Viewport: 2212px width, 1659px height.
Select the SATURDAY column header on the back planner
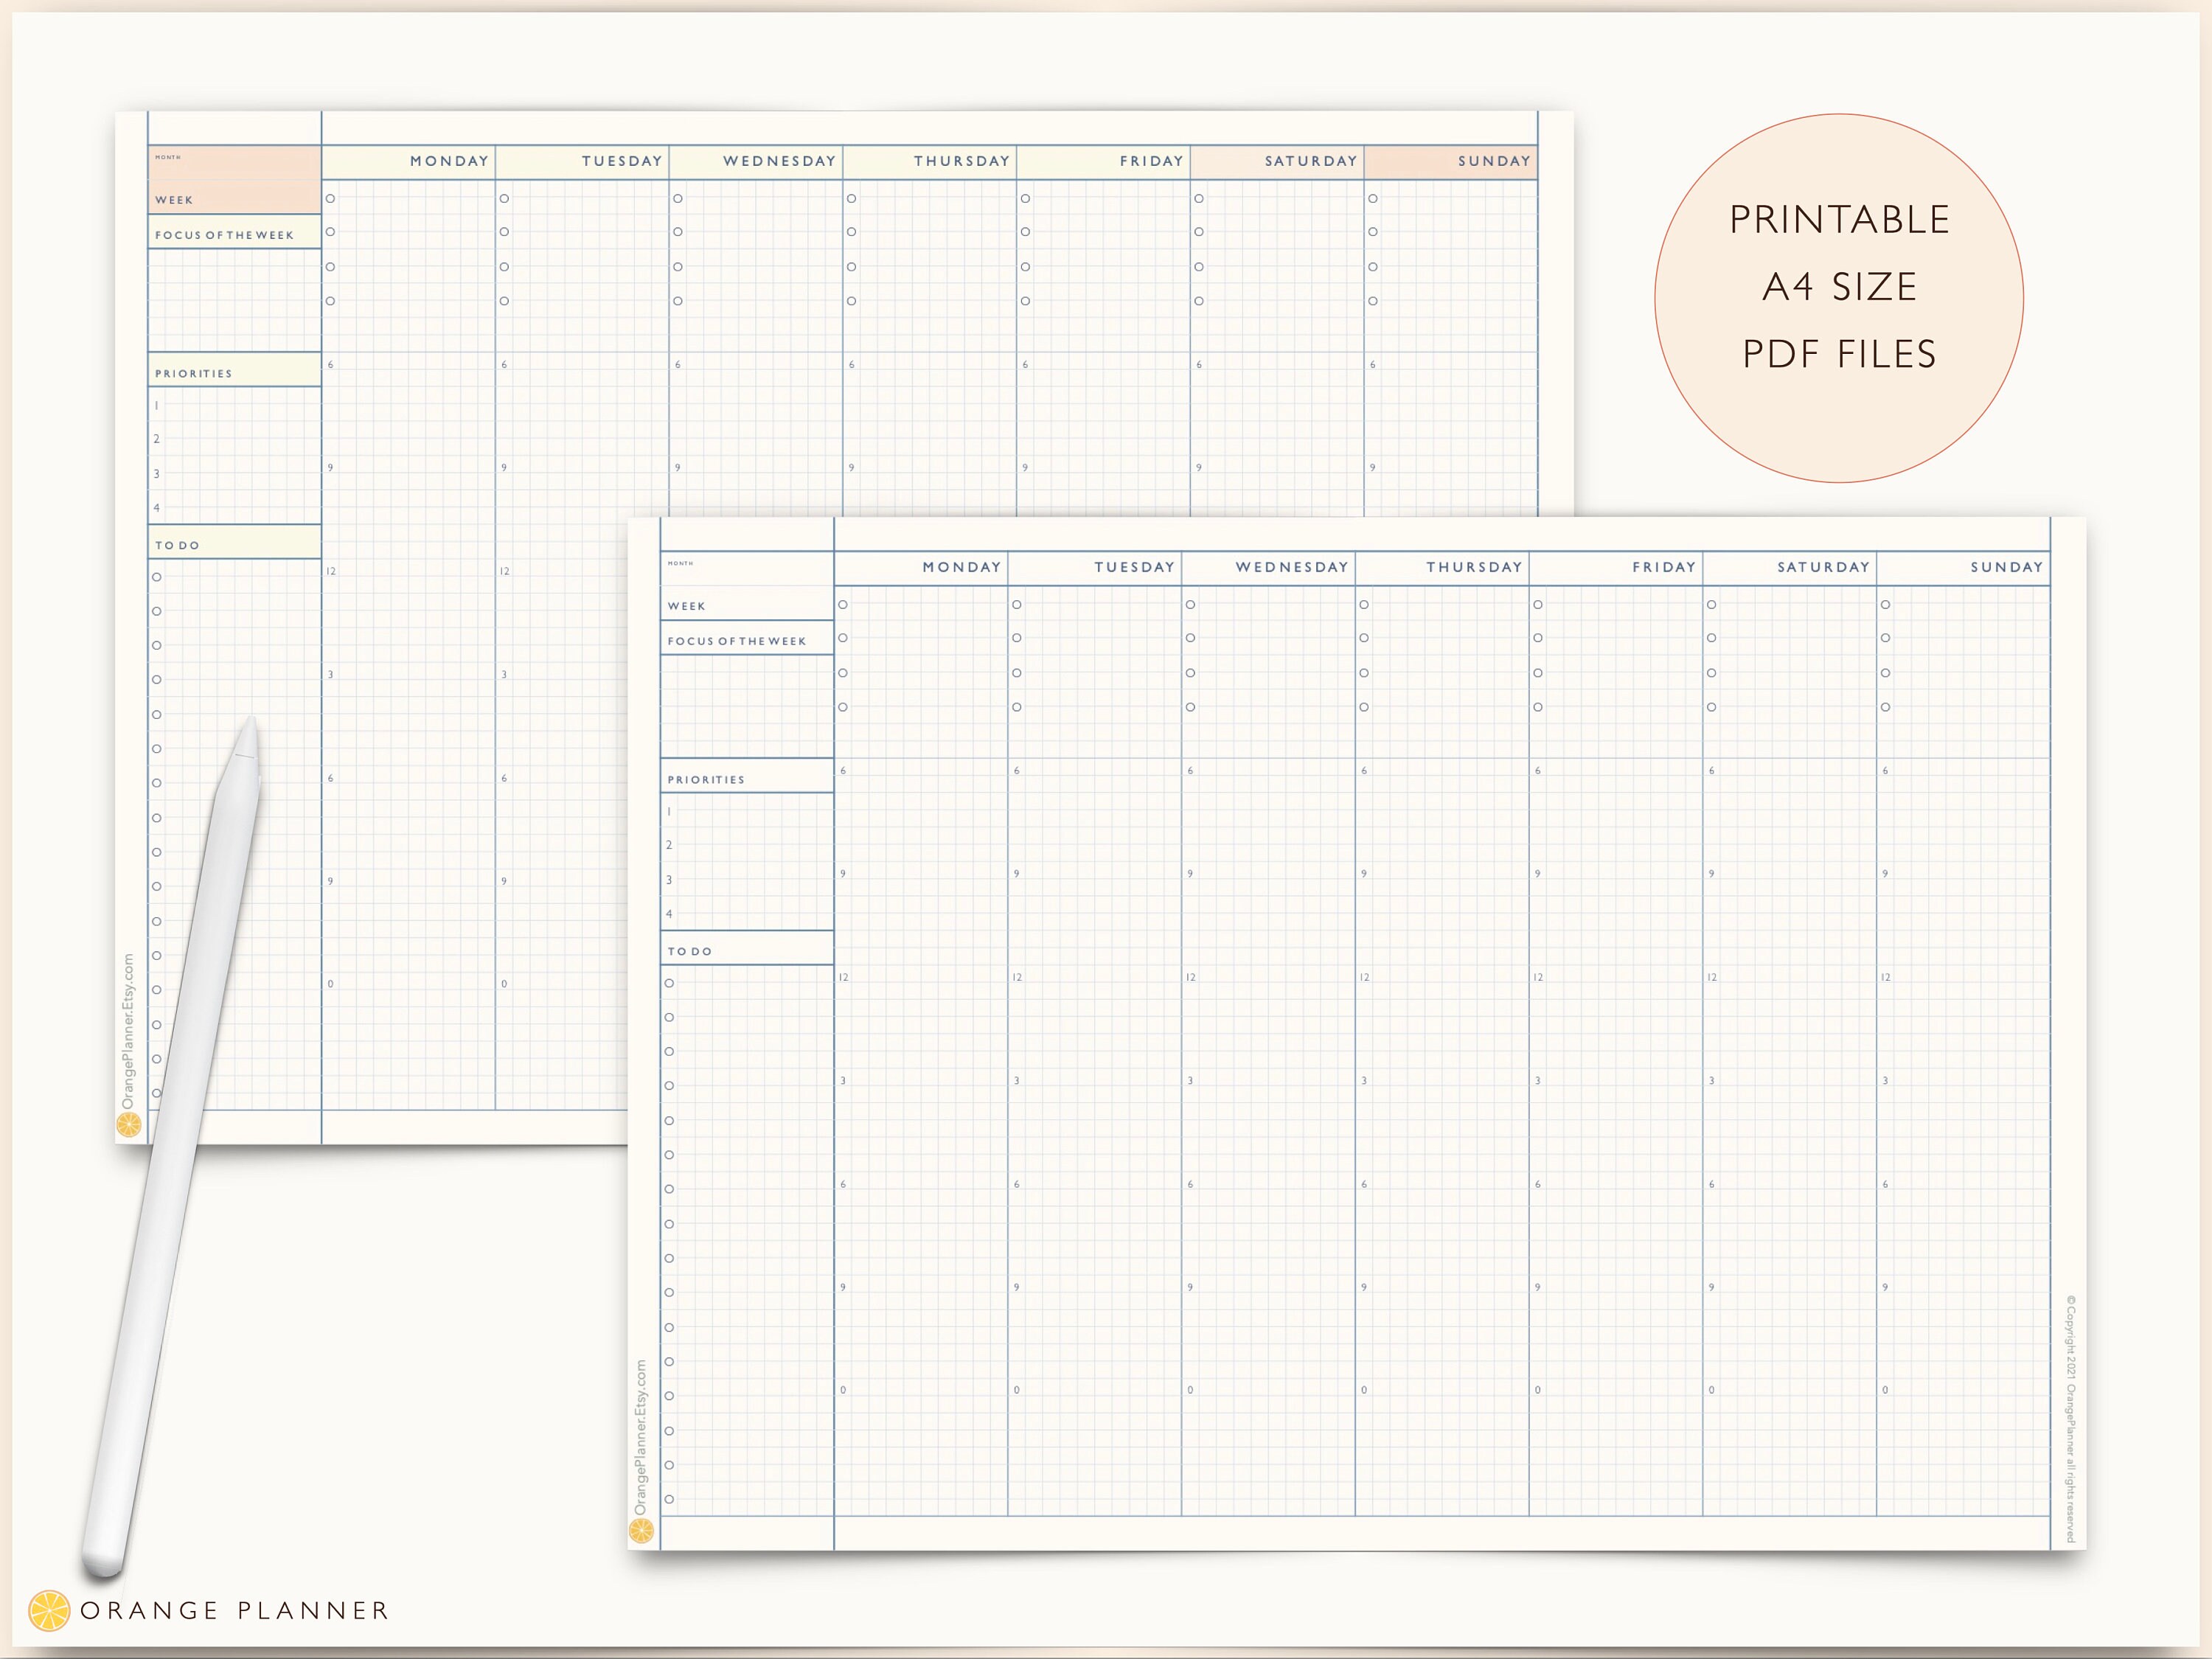coord(1310,161)
